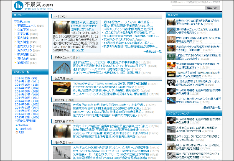Click the 不景気.com bar chart logo

[x=18, y=6]
